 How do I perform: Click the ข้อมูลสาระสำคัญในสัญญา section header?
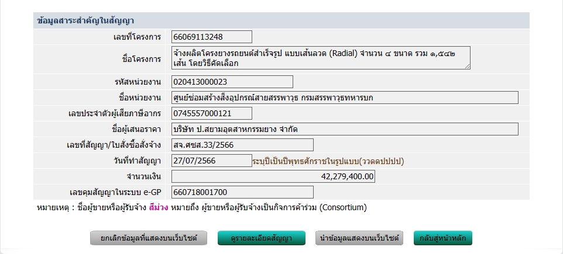[x=86, y=20]
